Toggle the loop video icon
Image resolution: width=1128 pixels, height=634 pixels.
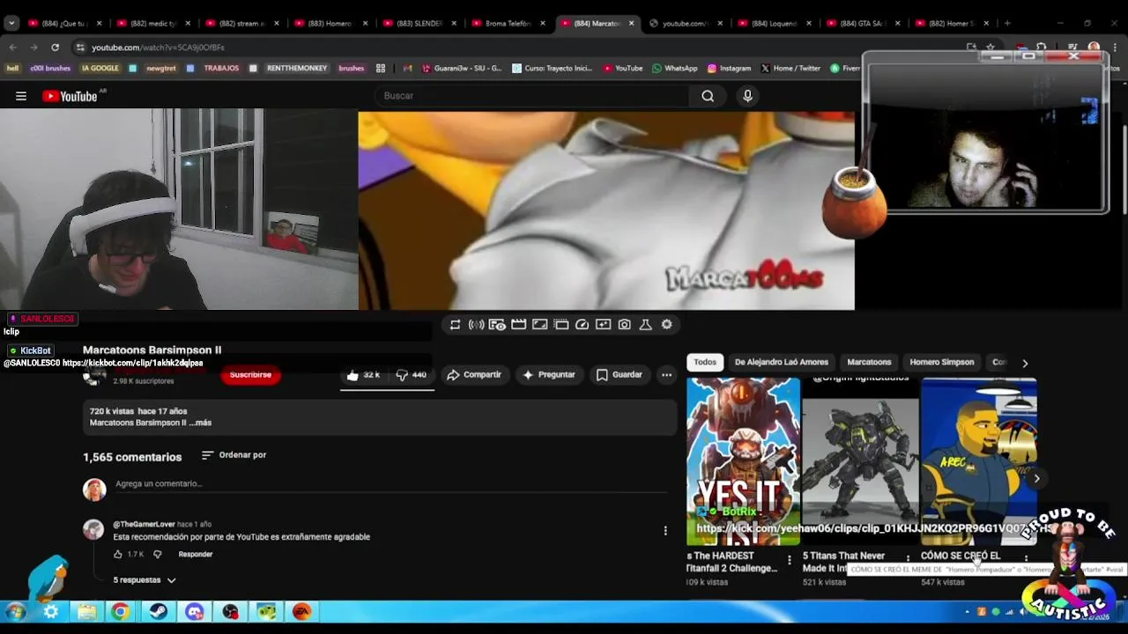[455, 325]
